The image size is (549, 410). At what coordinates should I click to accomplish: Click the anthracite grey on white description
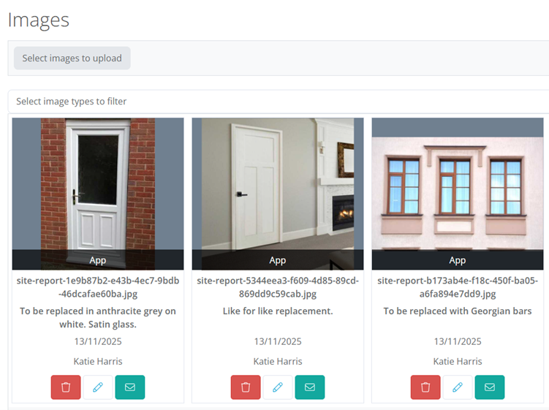tap(98, 318)
